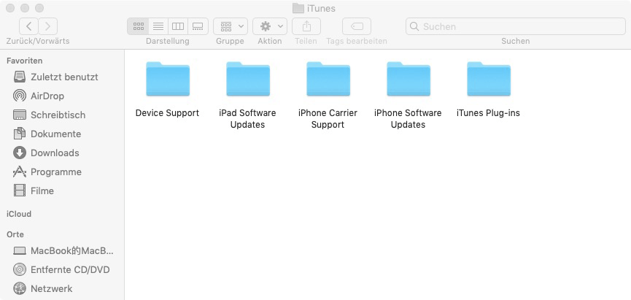Viewport: 631px width, 300px height.
Task: Select the iPhone Software Updates folder icon
Action: (408, 79)
